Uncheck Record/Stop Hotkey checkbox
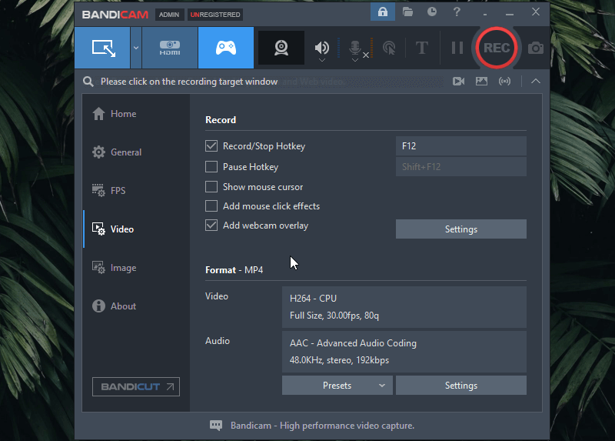This screenshot has height=441, width=615. 211,146
